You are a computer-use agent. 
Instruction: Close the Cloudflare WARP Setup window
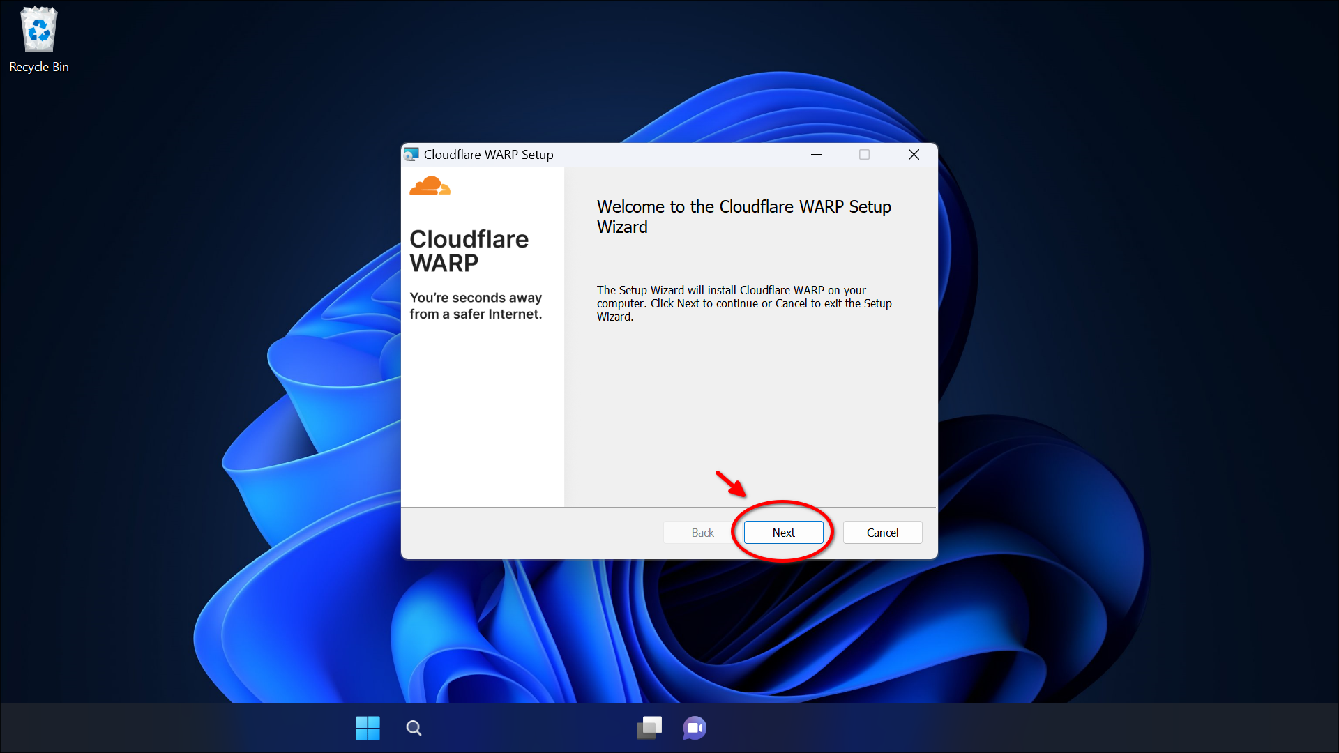[x=914, y=155]
